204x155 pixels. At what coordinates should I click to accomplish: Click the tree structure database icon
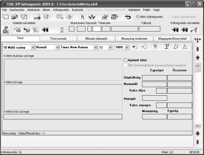point(36,30)
